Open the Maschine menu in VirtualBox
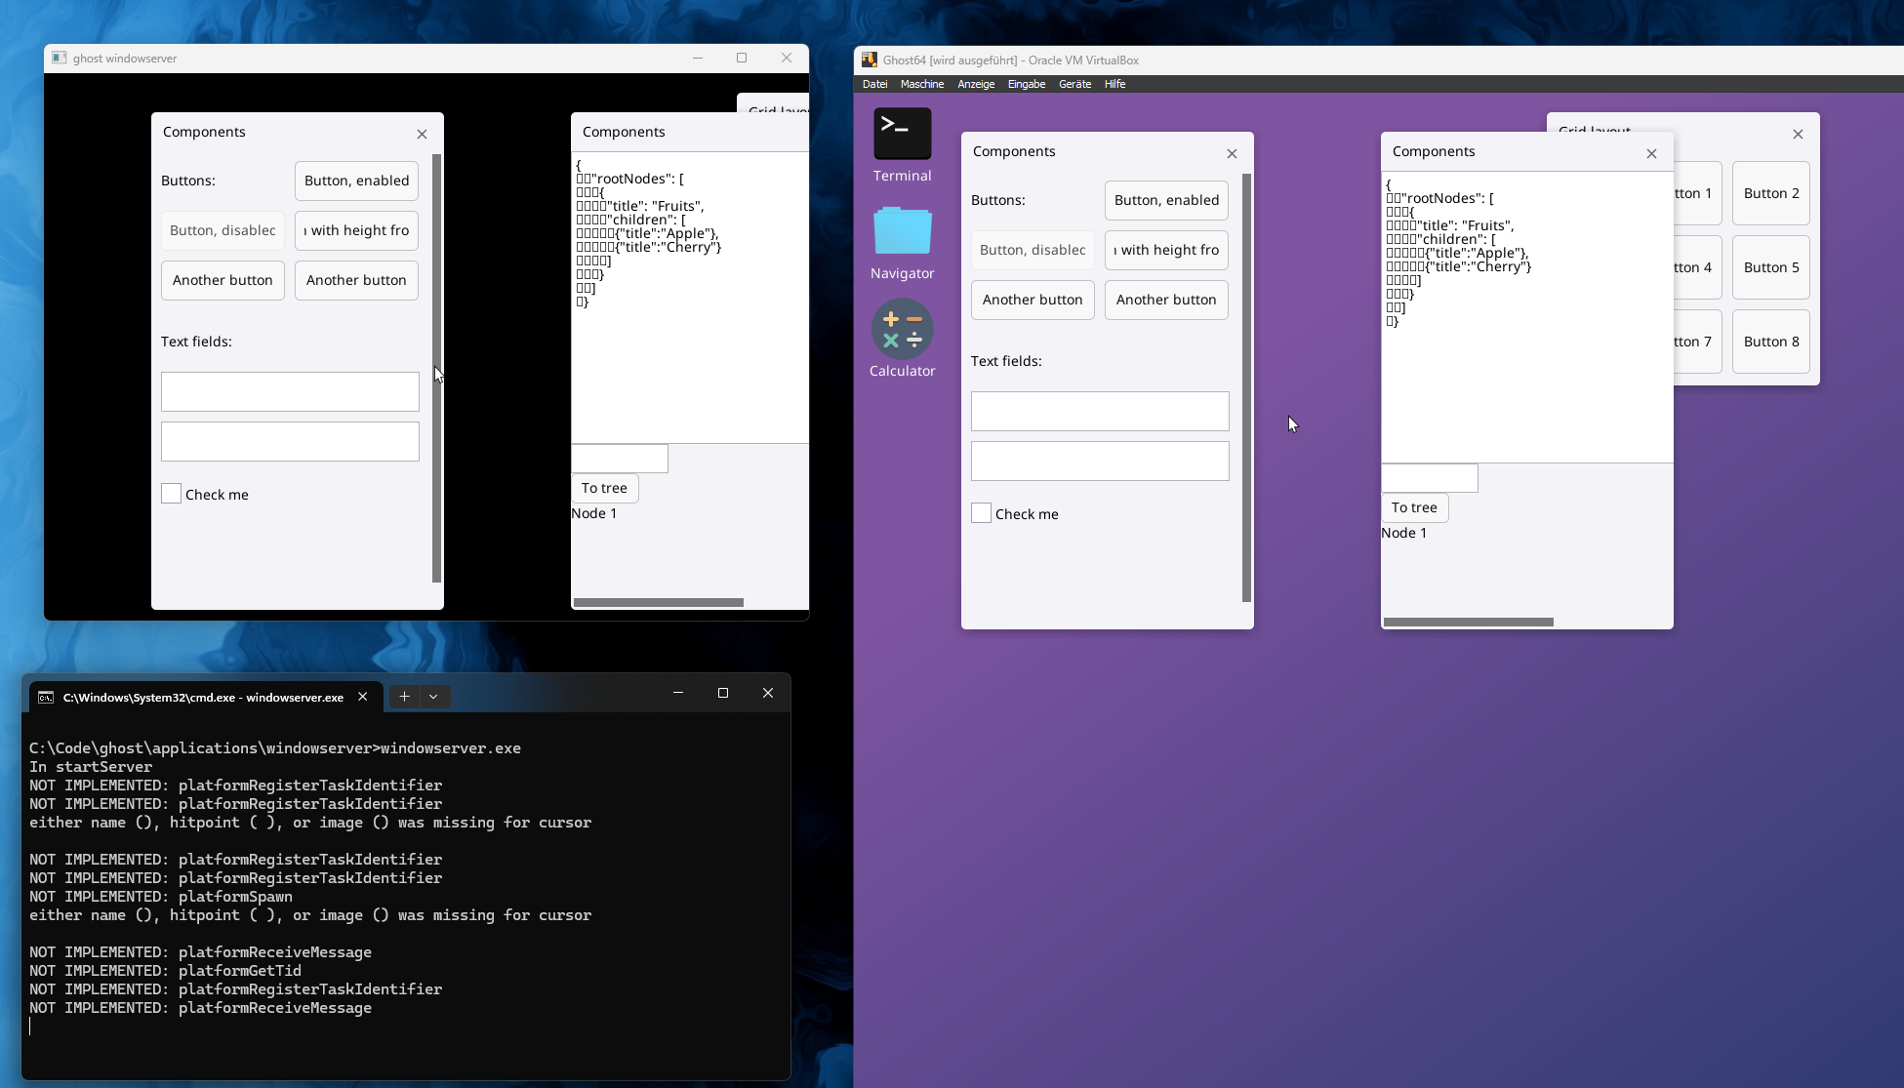Image resolution: width=1904 pixels, height=1088 pixels. click(x=921, y=84)
